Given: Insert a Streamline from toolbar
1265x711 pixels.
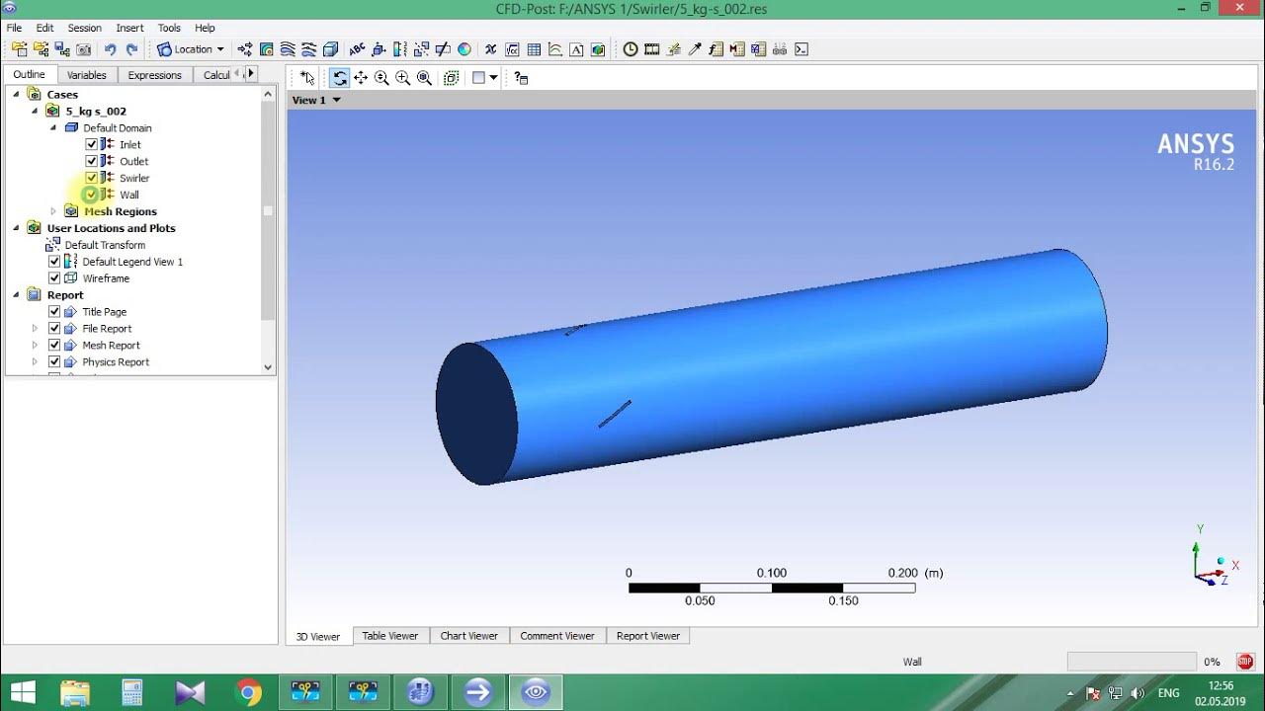Looking at the screenshot, I should pos(288,49).
